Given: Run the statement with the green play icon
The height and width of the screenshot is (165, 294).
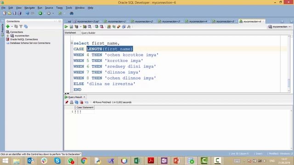Looking at the screenshot, I should click(x=66, y=27).
